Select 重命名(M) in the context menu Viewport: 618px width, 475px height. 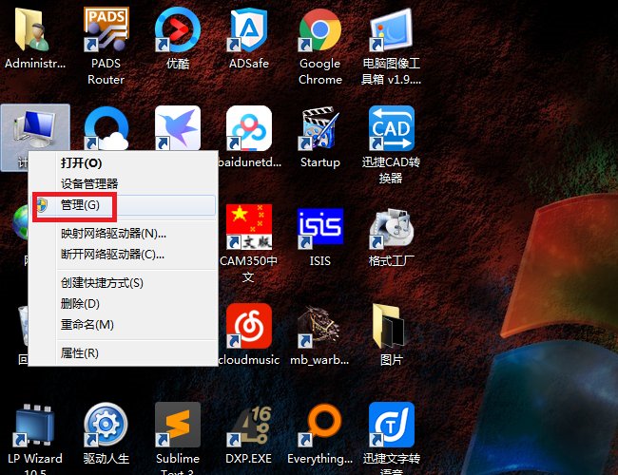[x=124, y=325]
